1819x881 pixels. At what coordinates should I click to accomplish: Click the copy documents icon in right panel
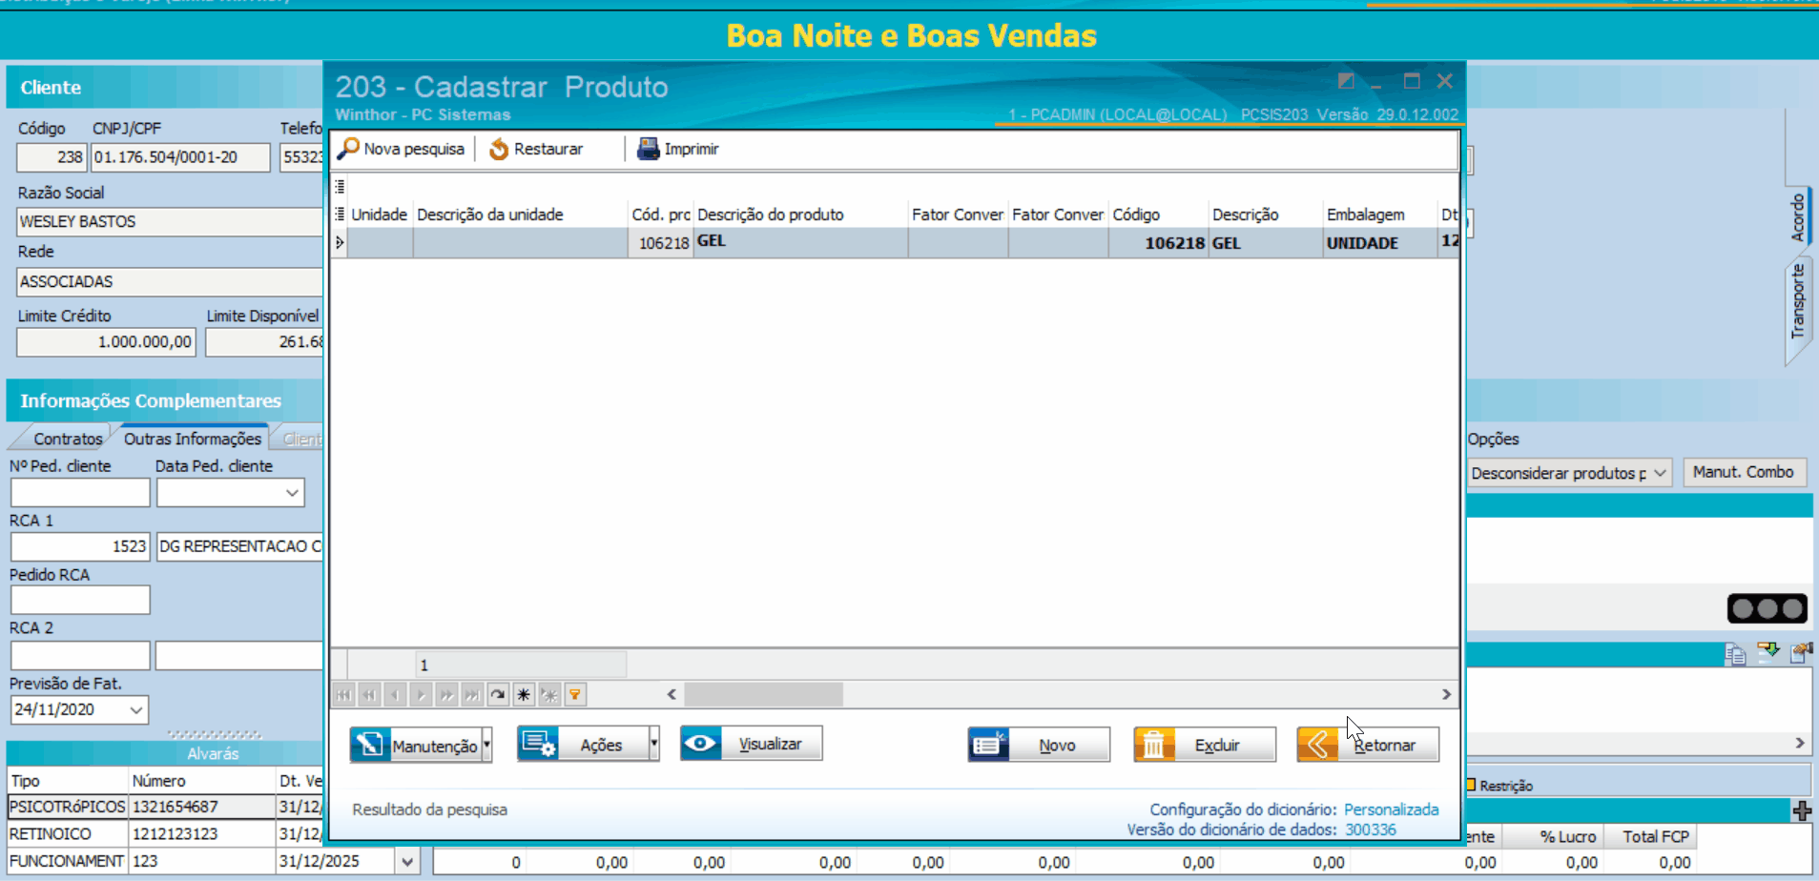pyautogui.click(x=1736, y=654)
